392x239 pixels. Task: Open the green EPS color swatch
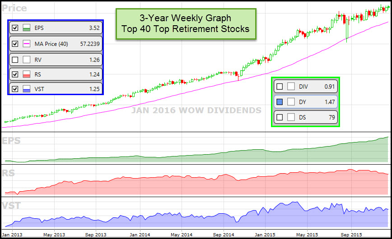(x=27, y=28)
